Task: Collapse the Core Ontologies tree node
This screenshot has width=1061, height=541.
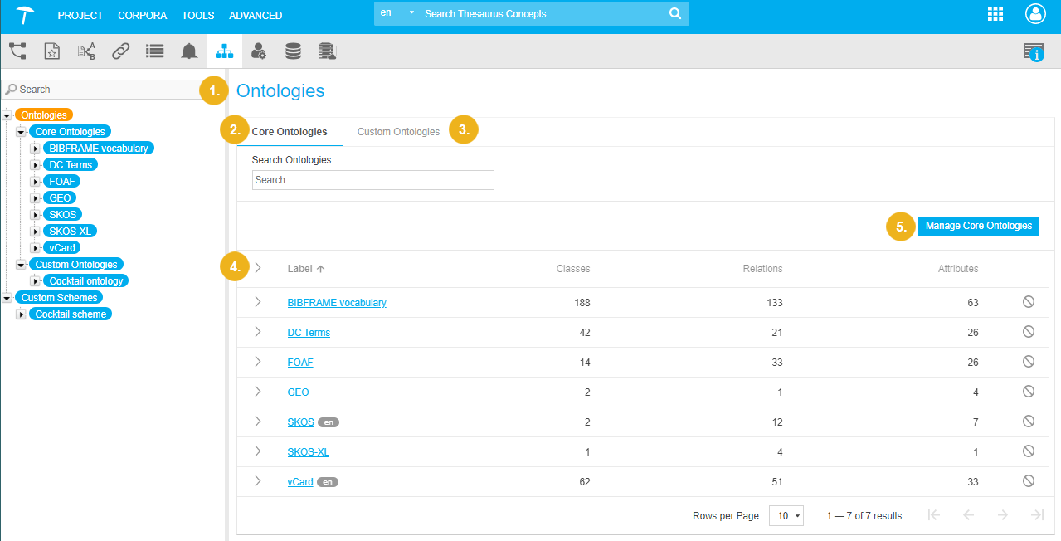Action: pyautogui.click(x=22, y=132)
